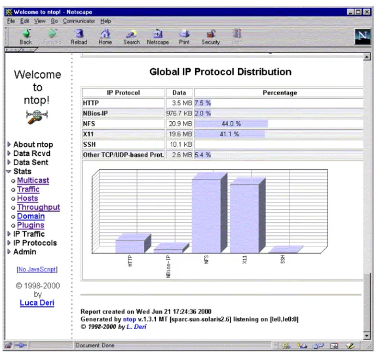Click the Percentage column header

(x=278, y=92)
